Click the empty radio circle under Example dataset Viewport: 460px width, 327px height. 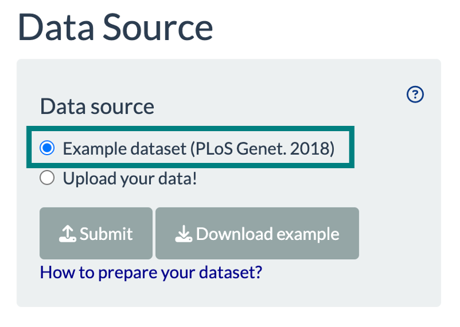click(47, 178)
